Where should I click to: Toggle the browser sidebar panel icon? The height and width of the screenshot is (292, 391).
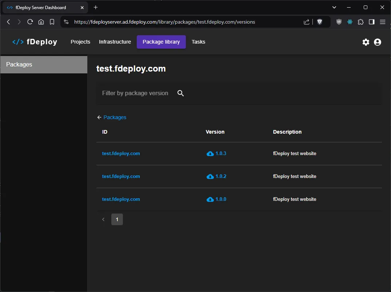pos(371,21)
